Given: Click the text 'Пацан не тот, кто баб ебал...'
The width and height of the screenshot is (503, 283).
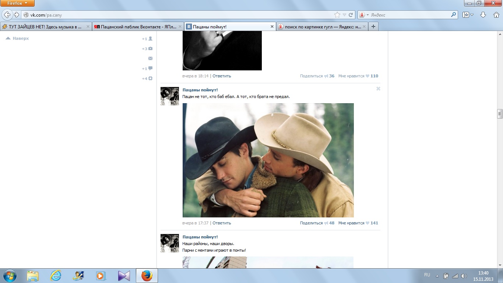Looking at the screenshot, I should tap(236, 97).
